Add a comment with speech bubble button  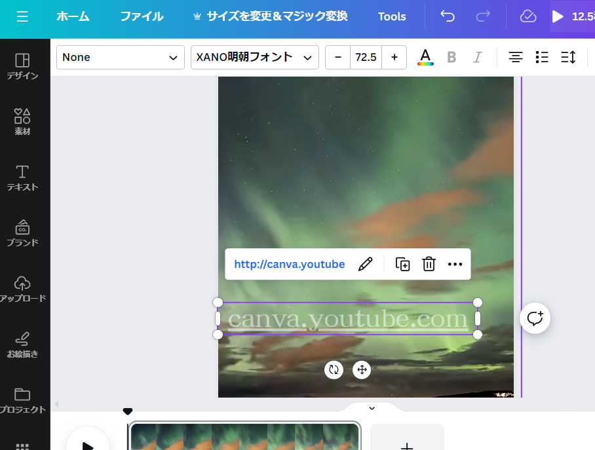pos(535,318)
